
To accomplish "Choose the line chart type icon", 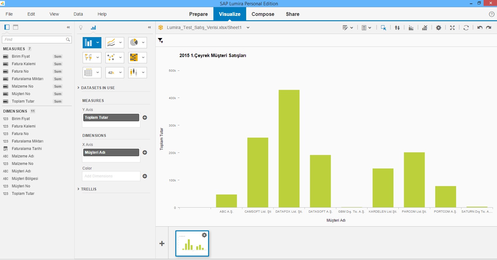I will [111, 42].
